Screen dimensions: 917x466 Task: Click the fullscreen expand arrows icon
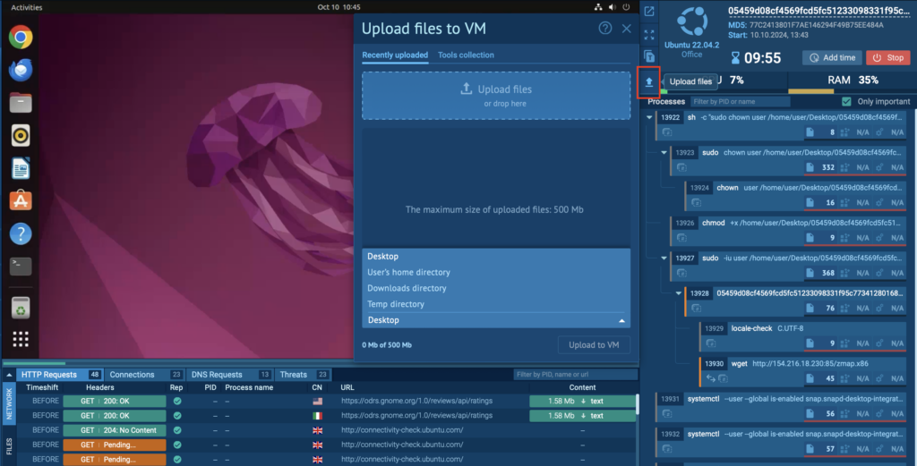(649, 35)
